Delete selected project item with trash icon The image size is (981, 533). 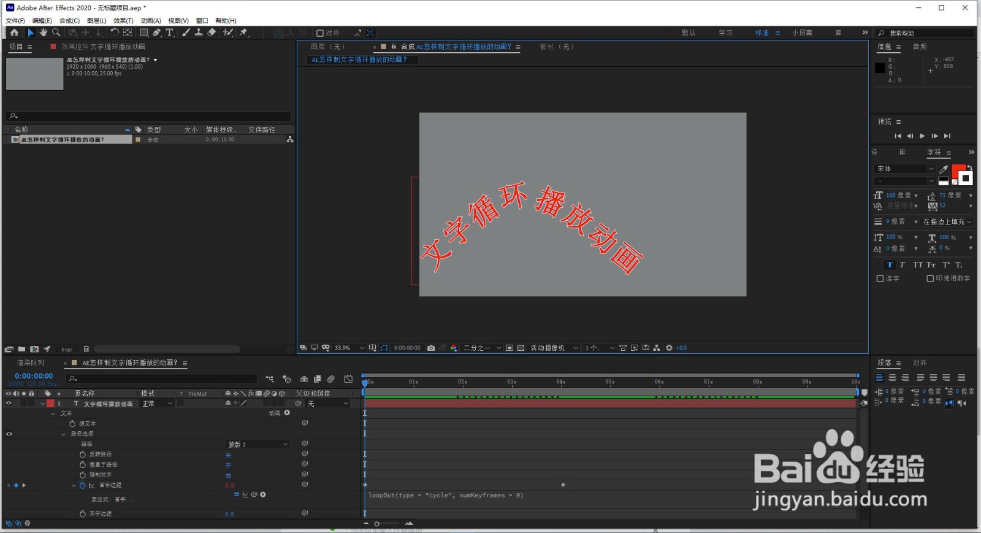tap(86, 349)
